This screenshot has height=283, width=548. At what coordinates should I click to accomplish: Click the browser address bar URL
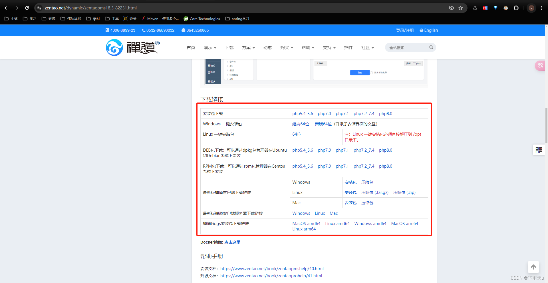[91, 8]
